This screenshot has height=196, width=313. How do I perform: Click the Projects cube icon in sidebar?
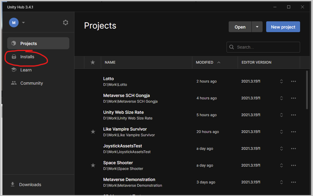(x=14, y=43)
